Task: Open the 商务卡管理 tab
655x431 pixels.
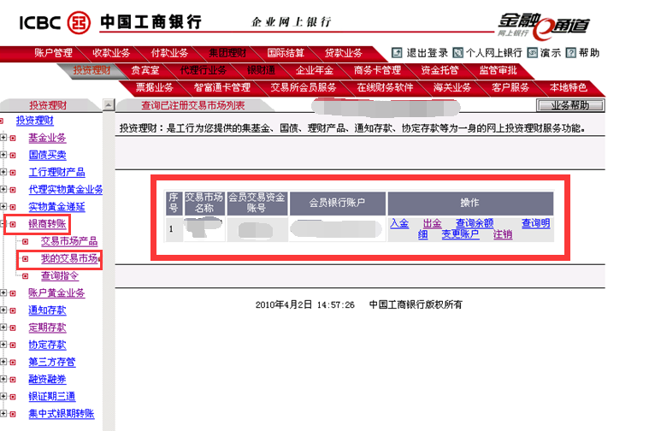Action: 377,70
